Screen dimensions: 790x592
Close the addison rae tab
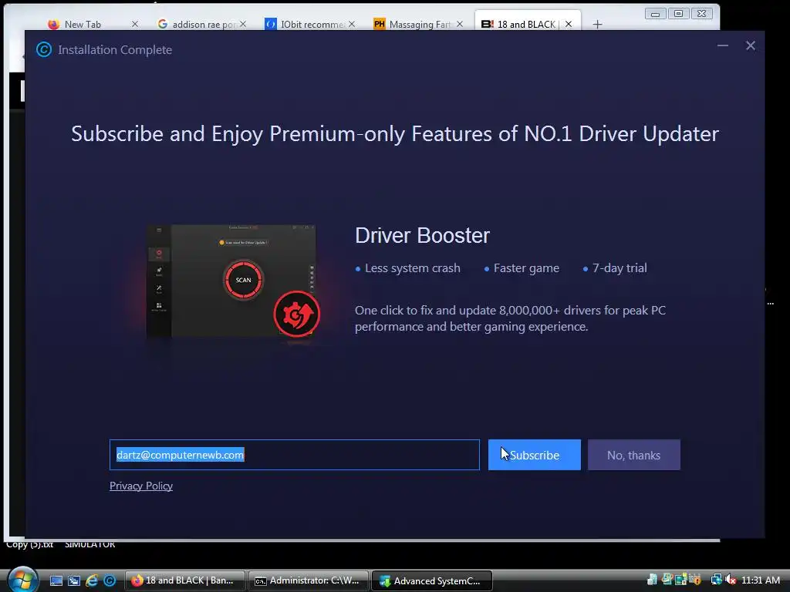click(x=243, y=24)
